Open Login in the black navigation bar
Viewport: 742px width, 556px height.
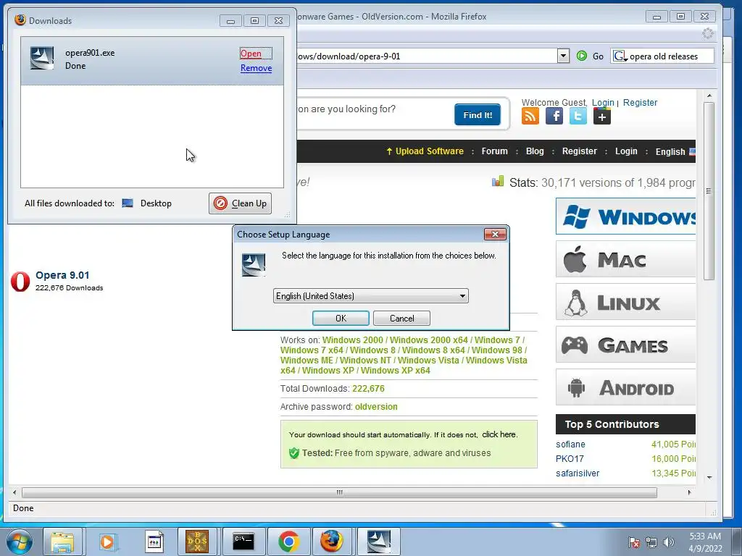coord(626,151)
